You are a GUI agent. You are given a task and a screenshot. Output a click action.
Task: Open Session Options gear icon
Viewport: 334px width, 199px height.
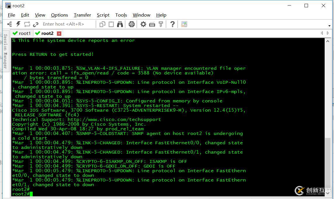(x=143, y=24)
